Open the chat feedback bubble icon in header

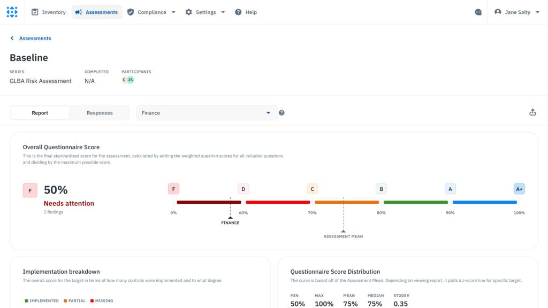(x=478, y=12)
